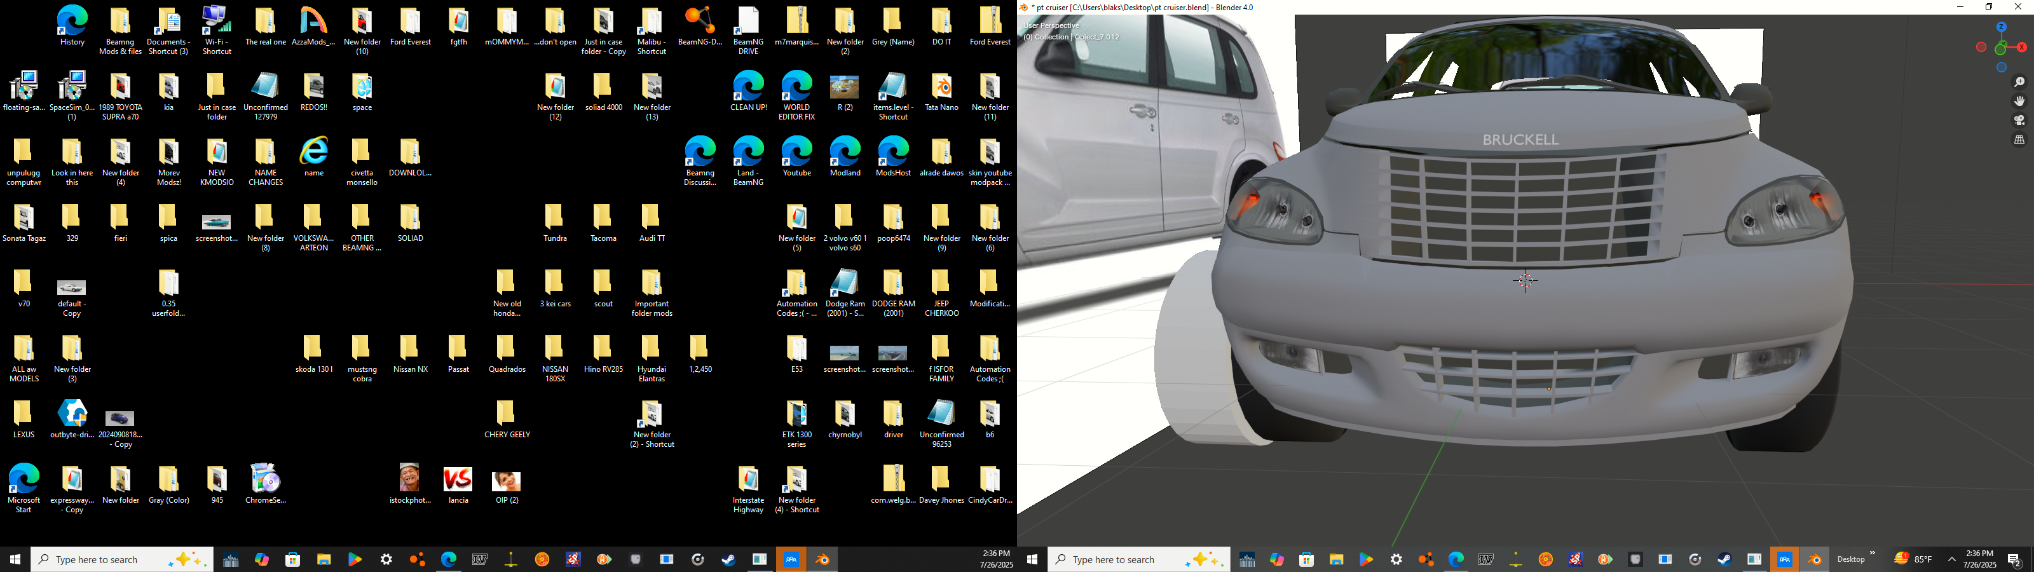2034x572 pixels.
Task: Select the Hyundai Elantras folder
Action: pyautogui.click(x=652, y=358)
